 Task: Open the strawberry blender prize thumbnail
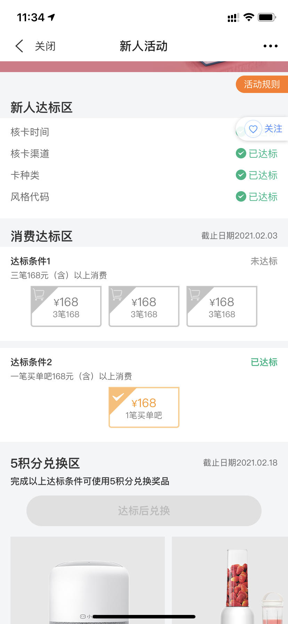pyautogui.click(x=230, y=580)
